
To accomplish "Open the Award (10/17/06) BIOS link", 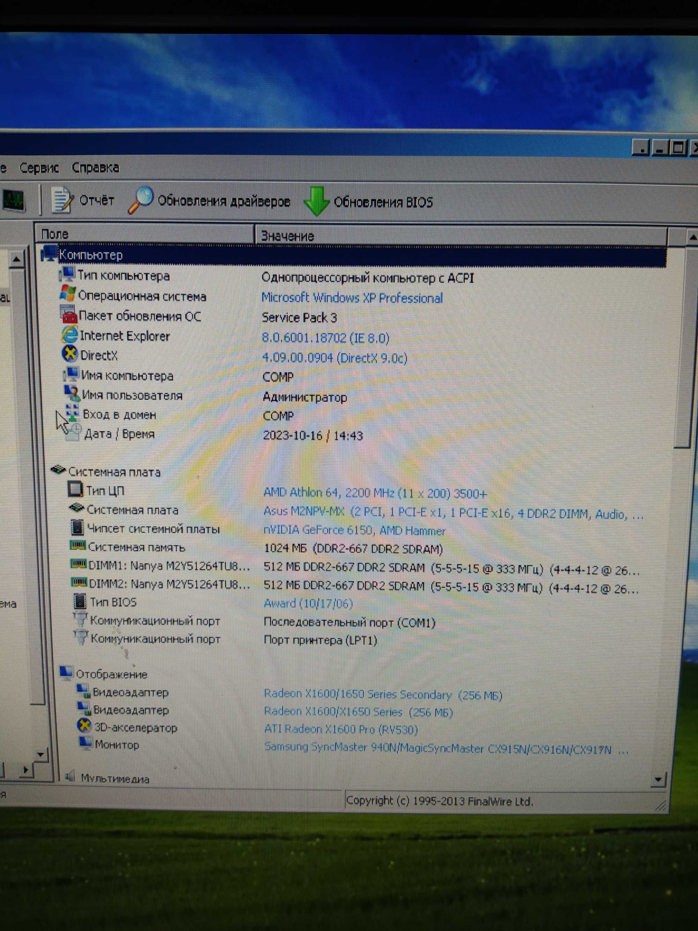I will pyautogui.click(x=308, y=604).
